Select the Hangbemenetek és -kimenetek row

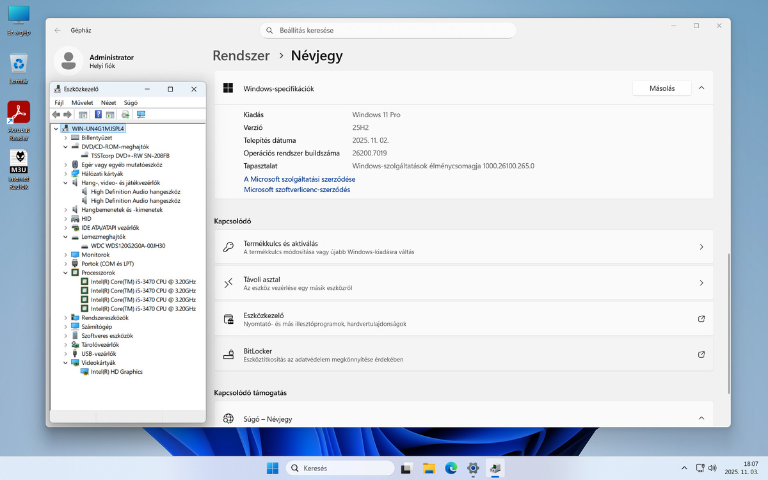coord(122,210)
